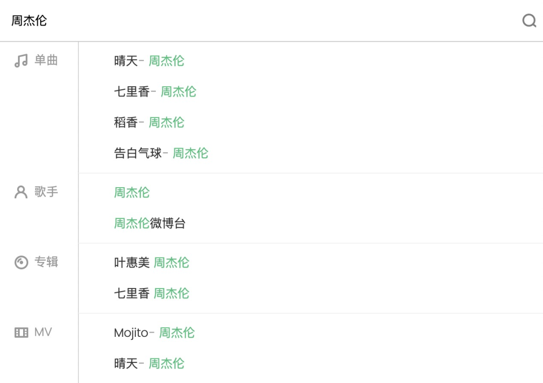The height and width of the screenshot is (383, 543).
Task: Open artist 周杰伦 in singers section
Action: 132,193
